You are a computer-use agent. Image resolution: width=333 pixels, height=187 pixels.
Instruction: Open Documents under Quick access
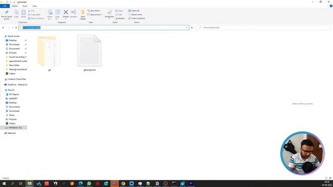pos(14,49)
